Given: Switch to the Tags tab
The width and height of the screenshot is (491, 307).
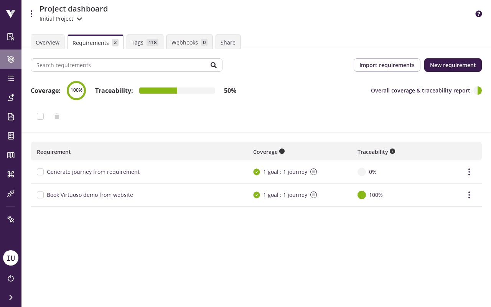Looking at the screenshot, I should 145,42.
